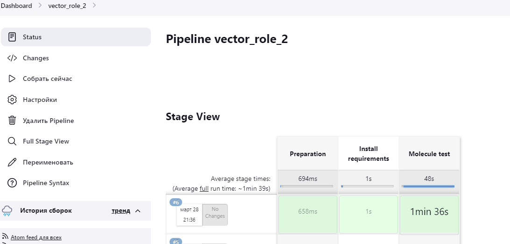
Task: Click the trash icon for Удалить Pipeline
Action: (13, 121)
